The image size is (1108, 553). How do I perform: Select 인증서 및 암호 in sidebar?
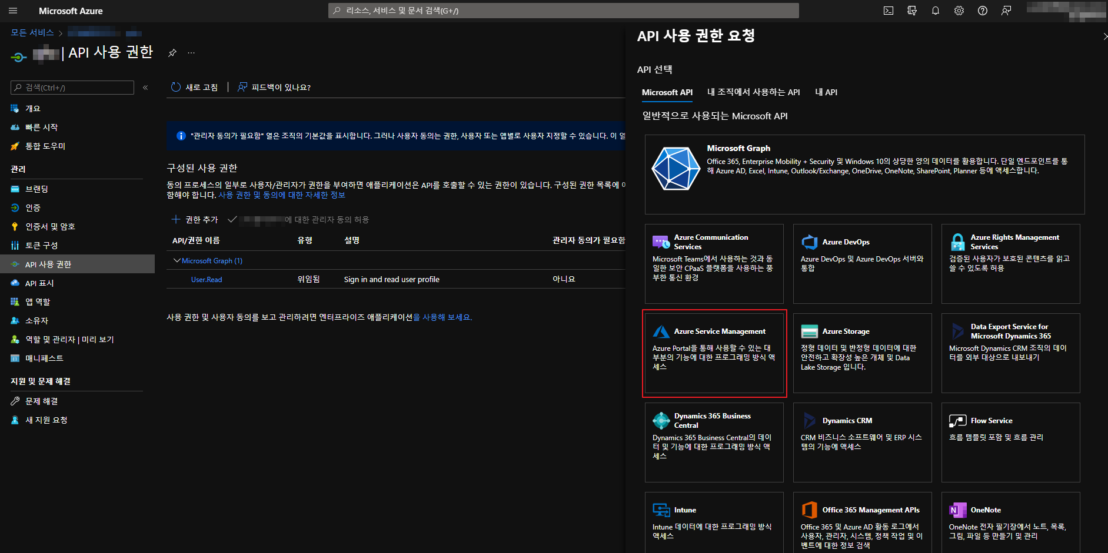pyautogui.click(x=50, y=227)
